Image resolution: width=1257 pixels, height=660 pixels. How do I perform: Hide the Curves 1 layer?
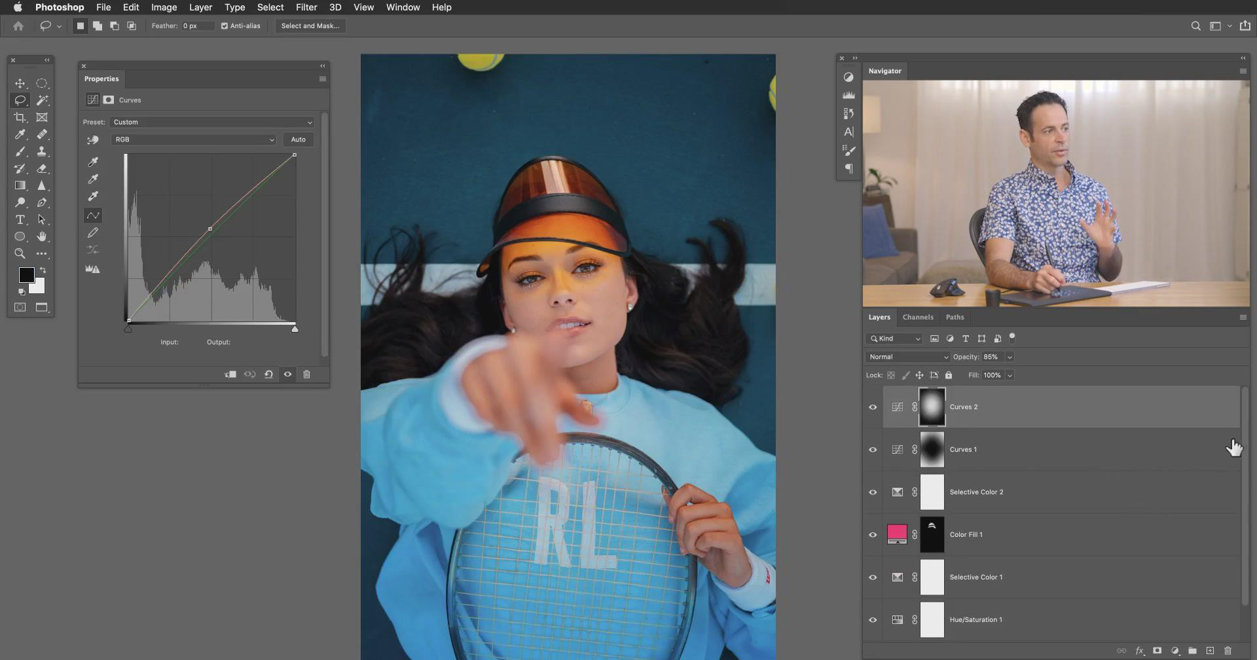[873, 450]
